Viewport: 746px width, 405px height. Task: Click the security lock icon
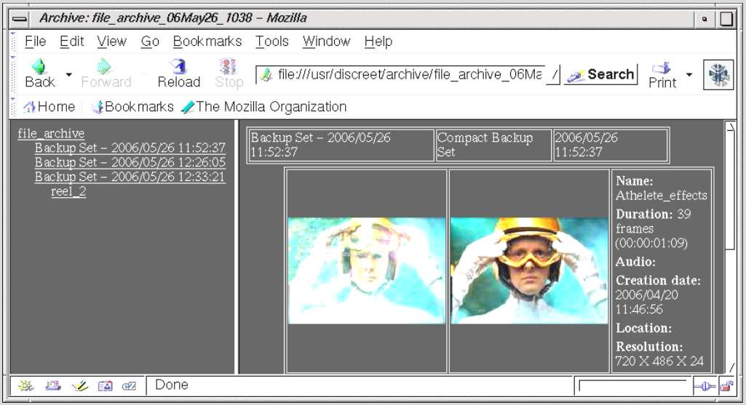[726, 386]
